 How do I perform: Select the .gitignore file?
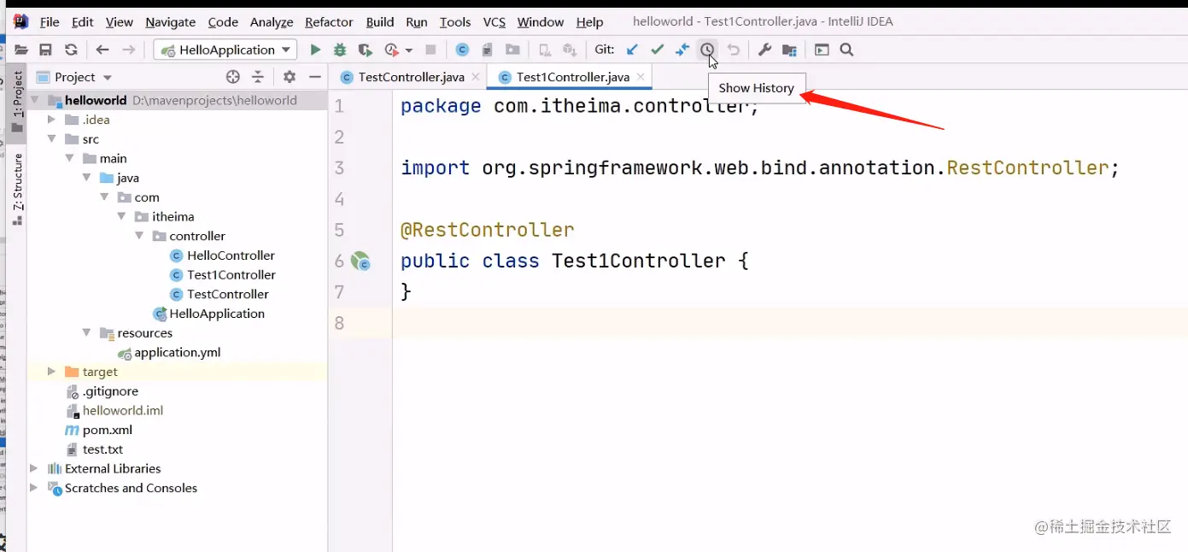click(x=102, y=391)
